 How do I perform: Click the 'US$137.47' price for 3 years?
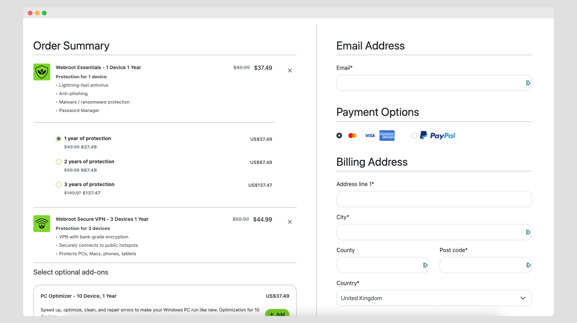coord(260,185)
